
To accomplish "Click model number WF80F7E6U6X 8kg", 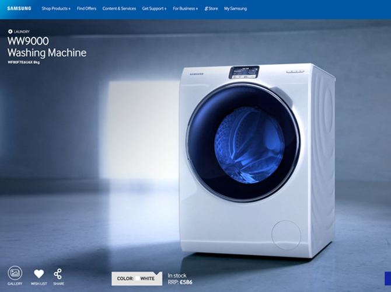I will (x=24, y=62).
